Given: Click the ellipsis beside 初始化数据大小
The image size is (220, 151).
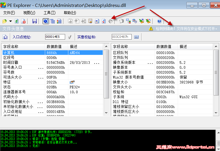Looking at the screenshot, I should point(40,102).
